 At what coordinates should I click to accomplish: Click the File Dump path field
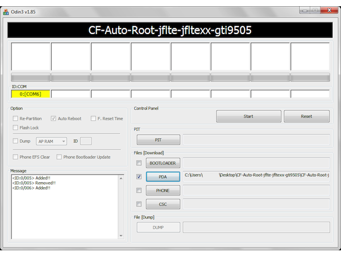tap(256, 228)
